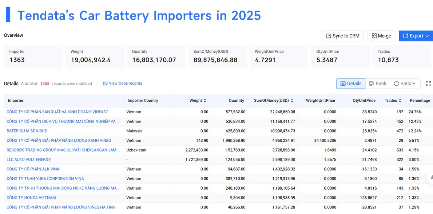Image resolution: width=433 pixels, height=214 pixels.
Task: Click the Trades summary card 10,873
Action: click(402, 57)
